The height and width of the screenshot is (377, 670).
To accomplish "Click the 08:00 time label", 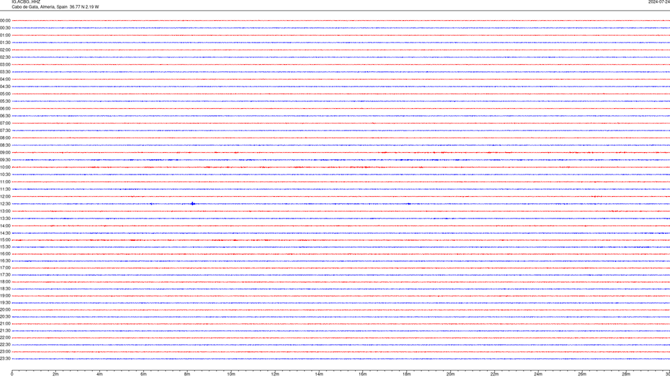I will pyautogui.click(x=5, y=138).
